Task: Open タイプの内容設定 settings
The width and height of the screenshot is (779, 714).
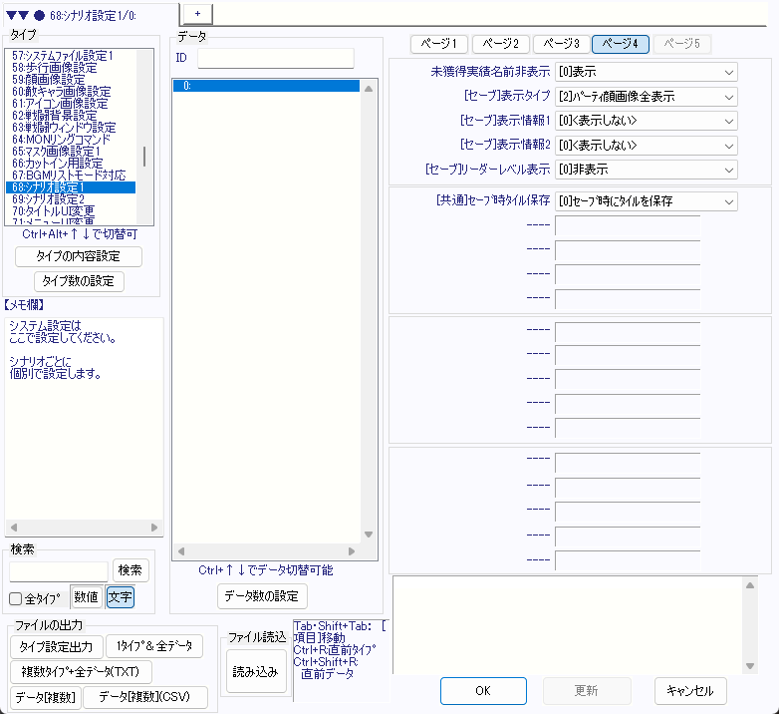Action: (x=79, y=256)
